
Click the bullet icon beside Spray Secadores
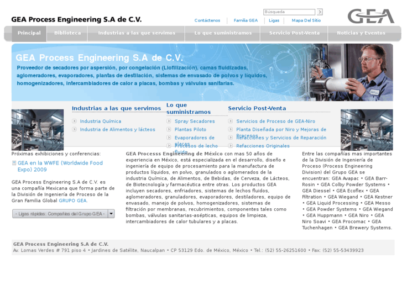coord(169,121)
